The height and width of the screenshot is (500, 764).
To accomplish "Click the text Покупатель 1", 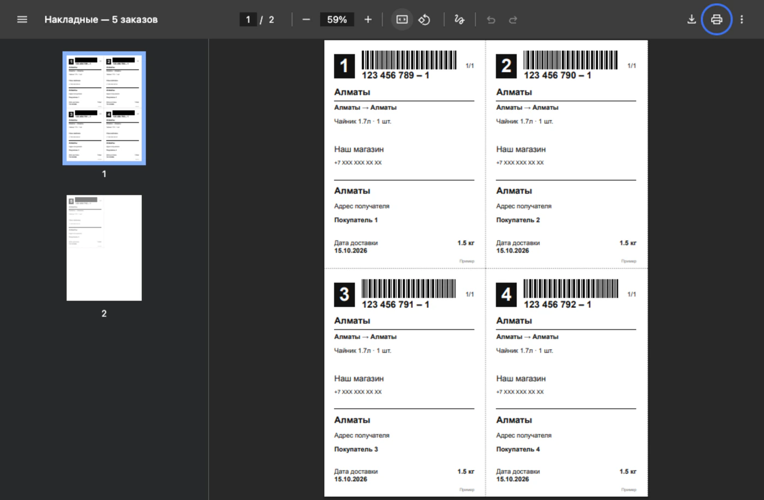I will click(356, 220).
